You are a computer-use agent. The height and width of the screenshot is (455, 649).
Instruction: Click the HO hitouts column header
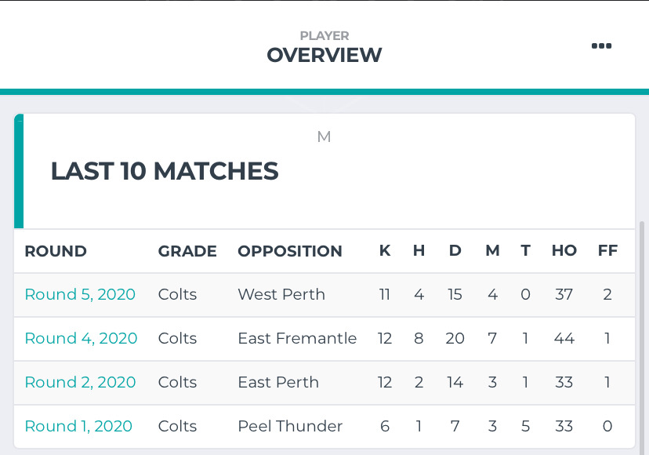click(564, 251)
